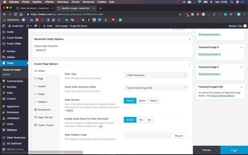
Task: Open a new Chrome tab
Action: tap(100, 8)
